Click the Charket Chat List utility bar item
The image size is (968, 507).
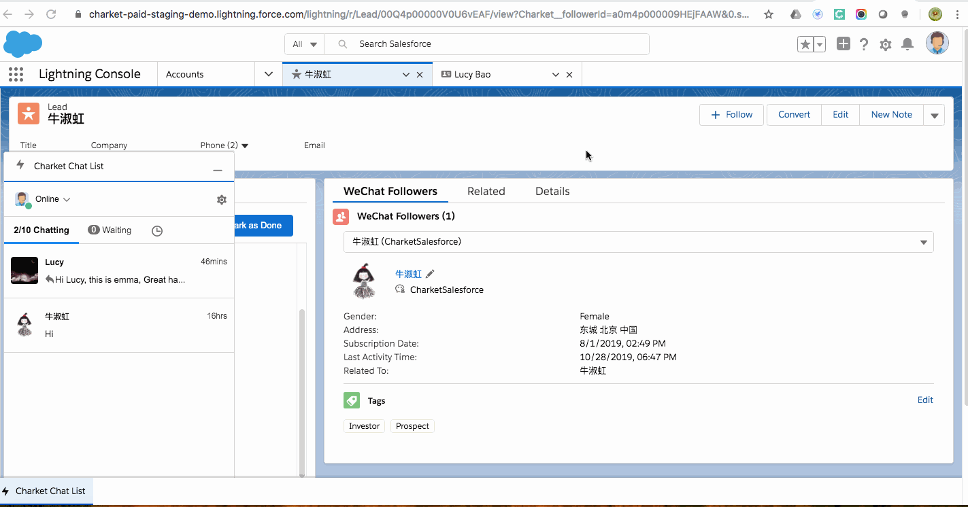[46, 491]
